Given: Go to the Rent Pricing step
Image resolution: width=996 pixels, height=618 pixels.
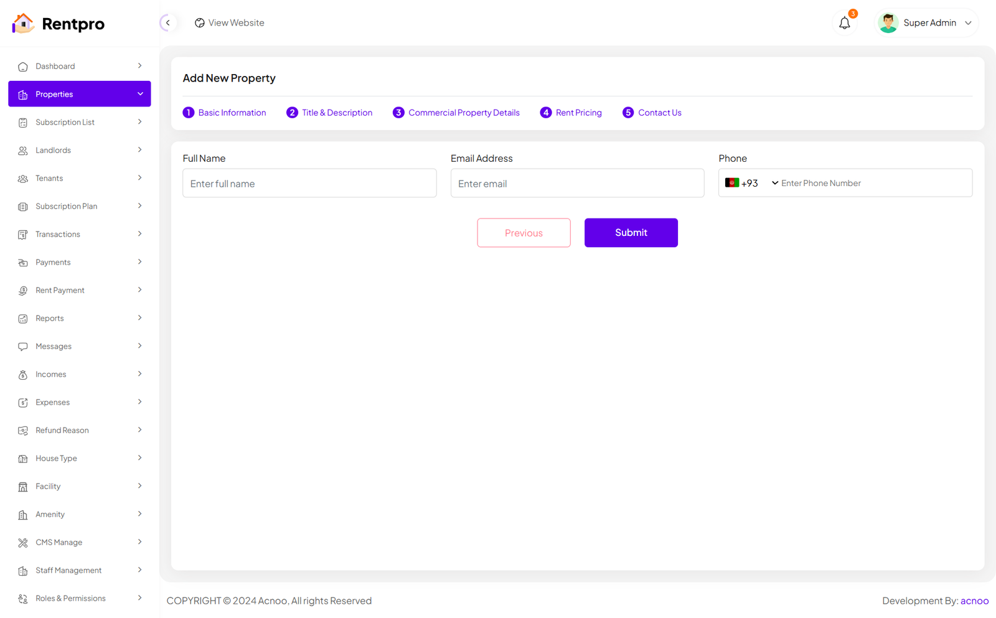Looking at the screenshot, I should pos(571,113).
